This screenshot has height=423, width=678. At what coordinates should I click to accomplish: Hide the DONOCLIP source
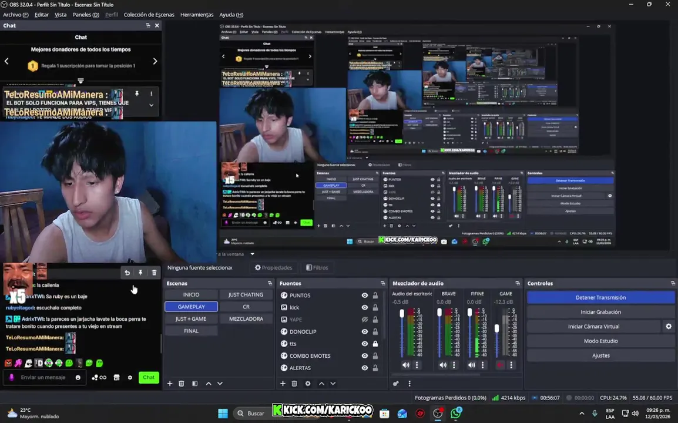click(x=365, y=332)
